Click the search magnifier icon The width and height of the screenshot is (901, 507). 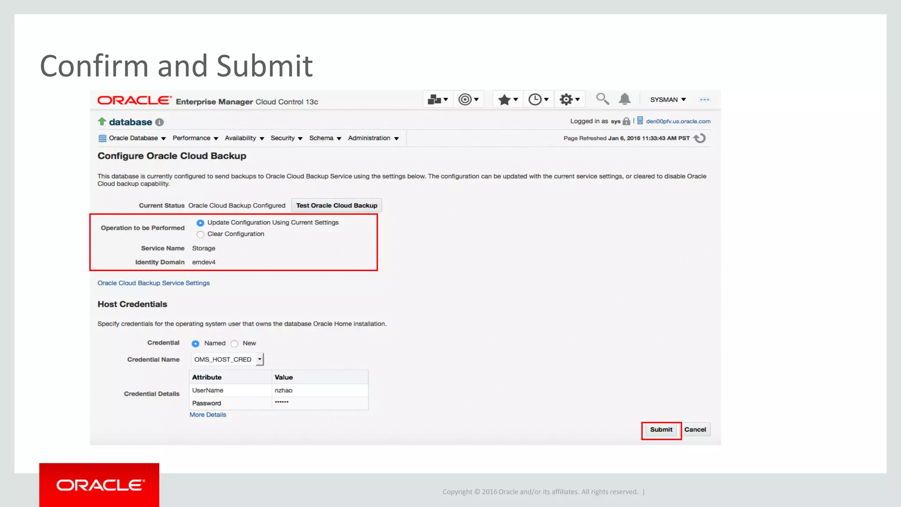coord(602,99)
